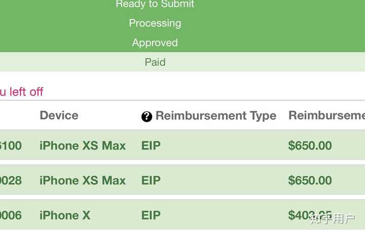Click the number ending 006 in the iPhone X row
This screenshot has width=365, height=232.
click(x=11, y=215)
